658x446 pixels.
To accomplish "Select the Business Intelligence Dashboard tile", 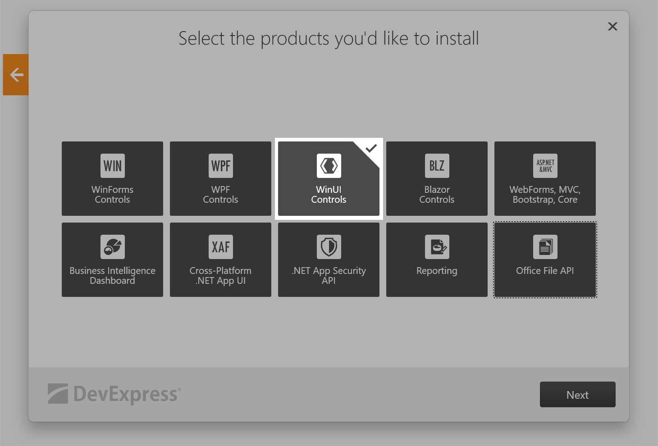I will tap(112, 259).
